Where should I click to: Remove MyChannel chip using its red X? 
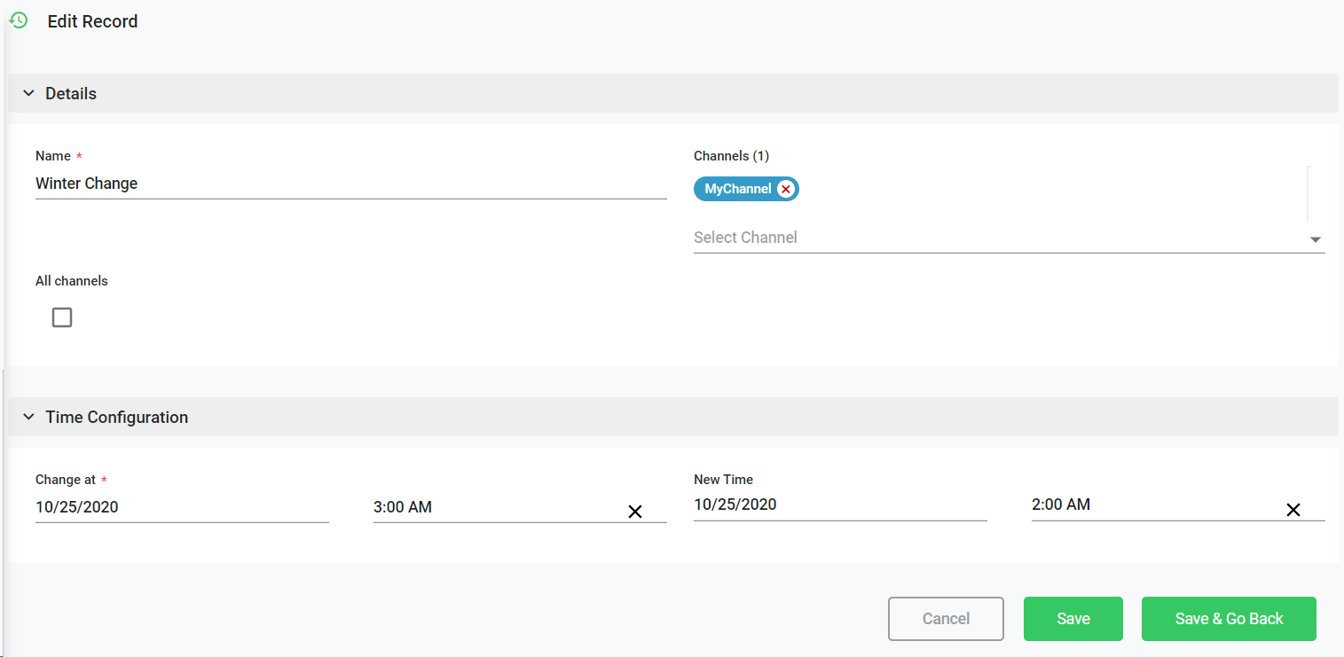point(785,189)
